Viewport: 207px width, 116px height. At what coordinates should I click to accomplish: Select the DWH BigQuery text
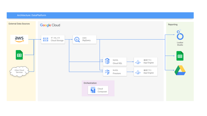(86, 39)
